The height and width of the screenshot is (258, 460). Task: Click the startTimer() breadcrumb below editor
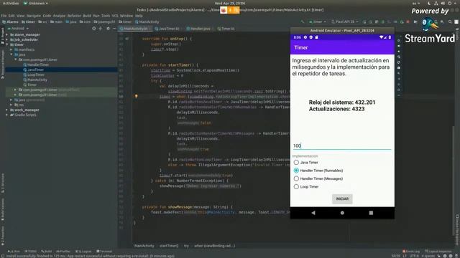point(169,246)
